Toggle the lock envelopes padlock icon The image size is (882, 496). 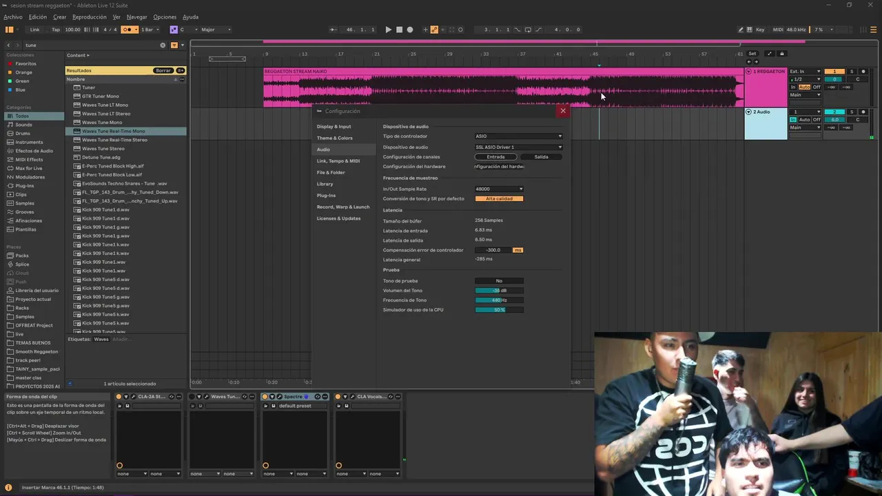tap(781, 54)
